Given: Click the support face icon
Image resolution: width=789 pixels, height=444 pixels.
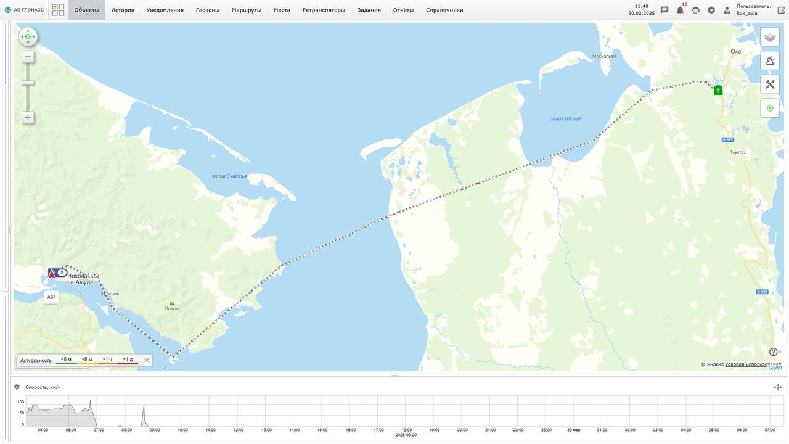Looking at the screenshot, I should pyautogui.click(x=696, y=10).
